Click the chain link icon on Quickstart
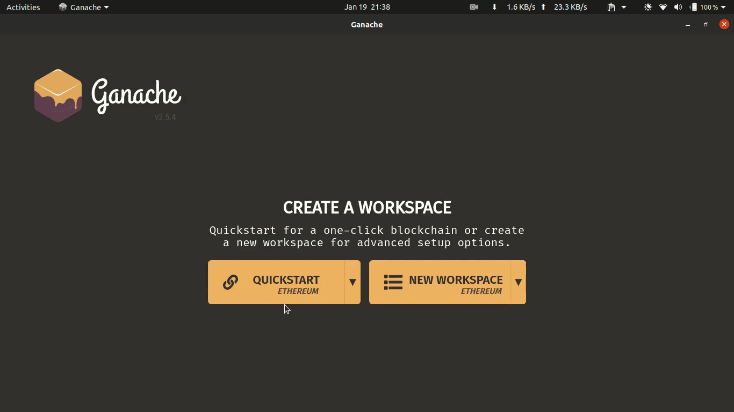734x412 pixels. (x=231, y=282)
